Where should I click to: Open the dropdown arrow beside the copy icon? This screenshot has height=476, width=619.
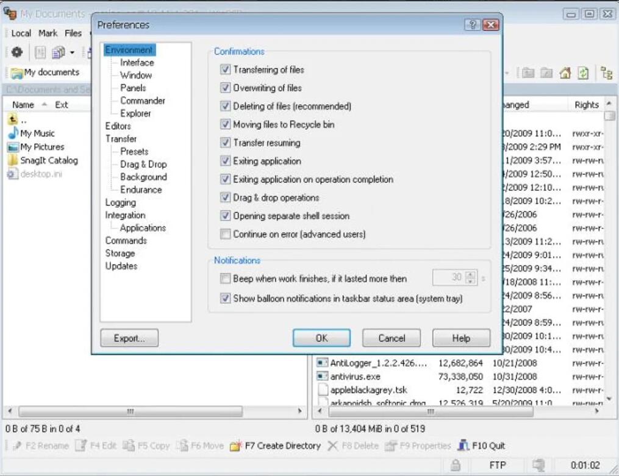[x=71, y=52]
